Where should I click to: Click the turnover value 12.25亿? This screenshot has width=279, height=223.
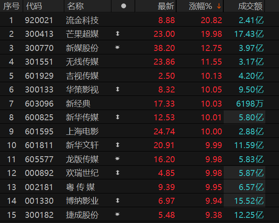(249, 215)
